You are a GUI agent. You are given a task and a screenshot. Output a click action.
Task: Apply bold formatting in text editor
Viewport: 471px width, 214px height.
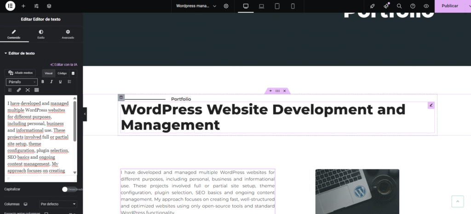(x=43, y=81)
